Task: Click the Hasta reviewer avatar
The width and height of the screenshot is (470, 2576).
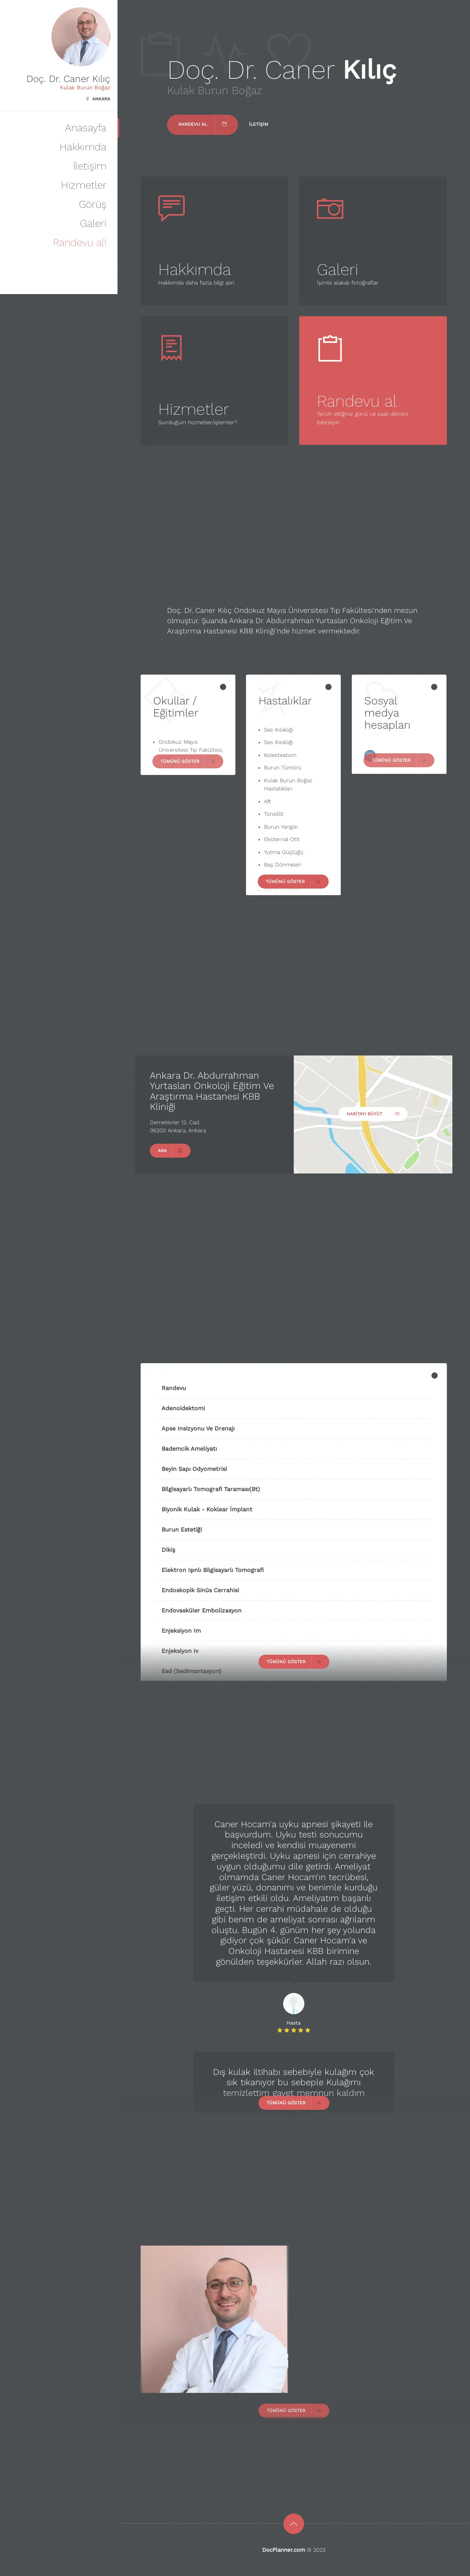Action: pos(293,2003)
